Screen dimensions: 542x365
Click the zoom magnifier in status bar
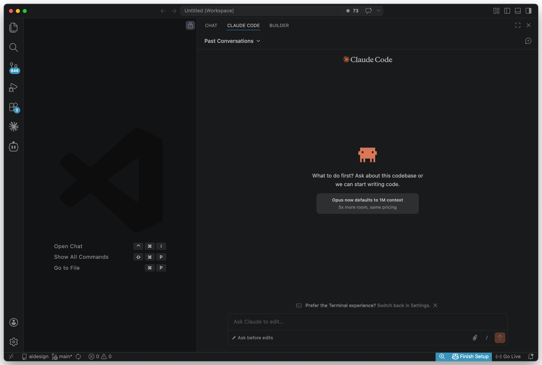point(442,356)
